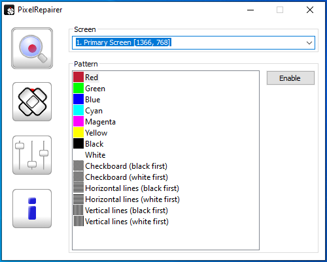Click the Enable button
327x262 pixels.
[x=290, y=78]
